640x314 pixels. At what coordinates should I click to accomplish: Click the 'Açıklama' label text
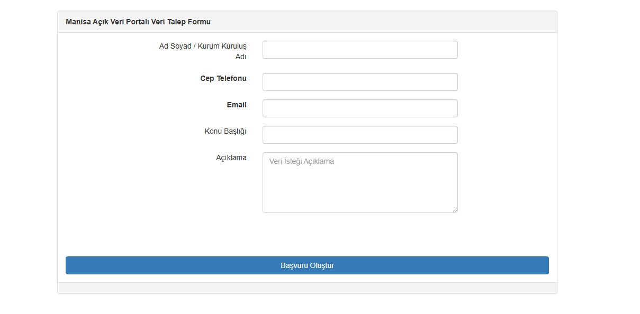pyautogui.click(x=231, y=158)
